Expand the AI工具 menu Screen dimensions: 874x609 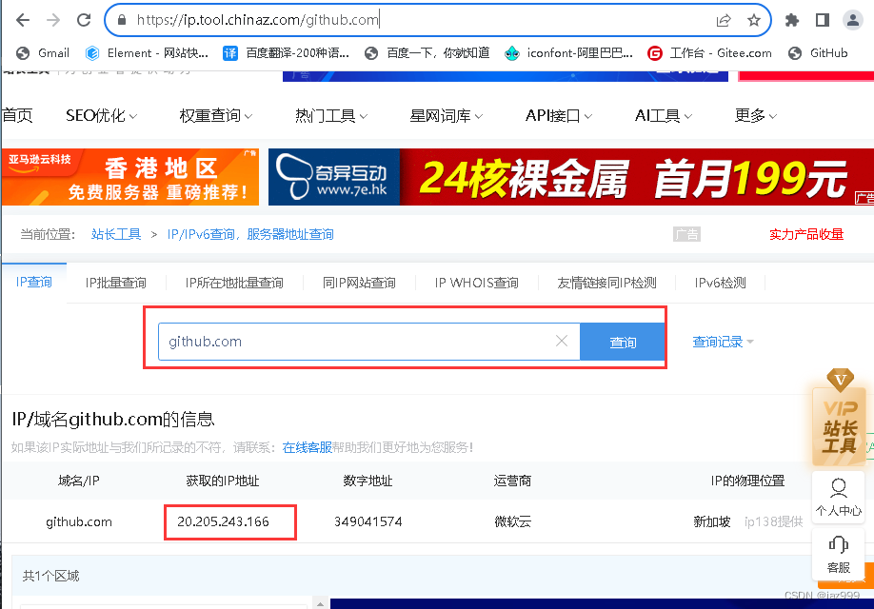664,115
